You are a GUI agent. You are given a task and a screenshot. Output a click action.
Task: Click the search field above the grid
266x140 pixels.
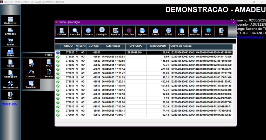145,41
